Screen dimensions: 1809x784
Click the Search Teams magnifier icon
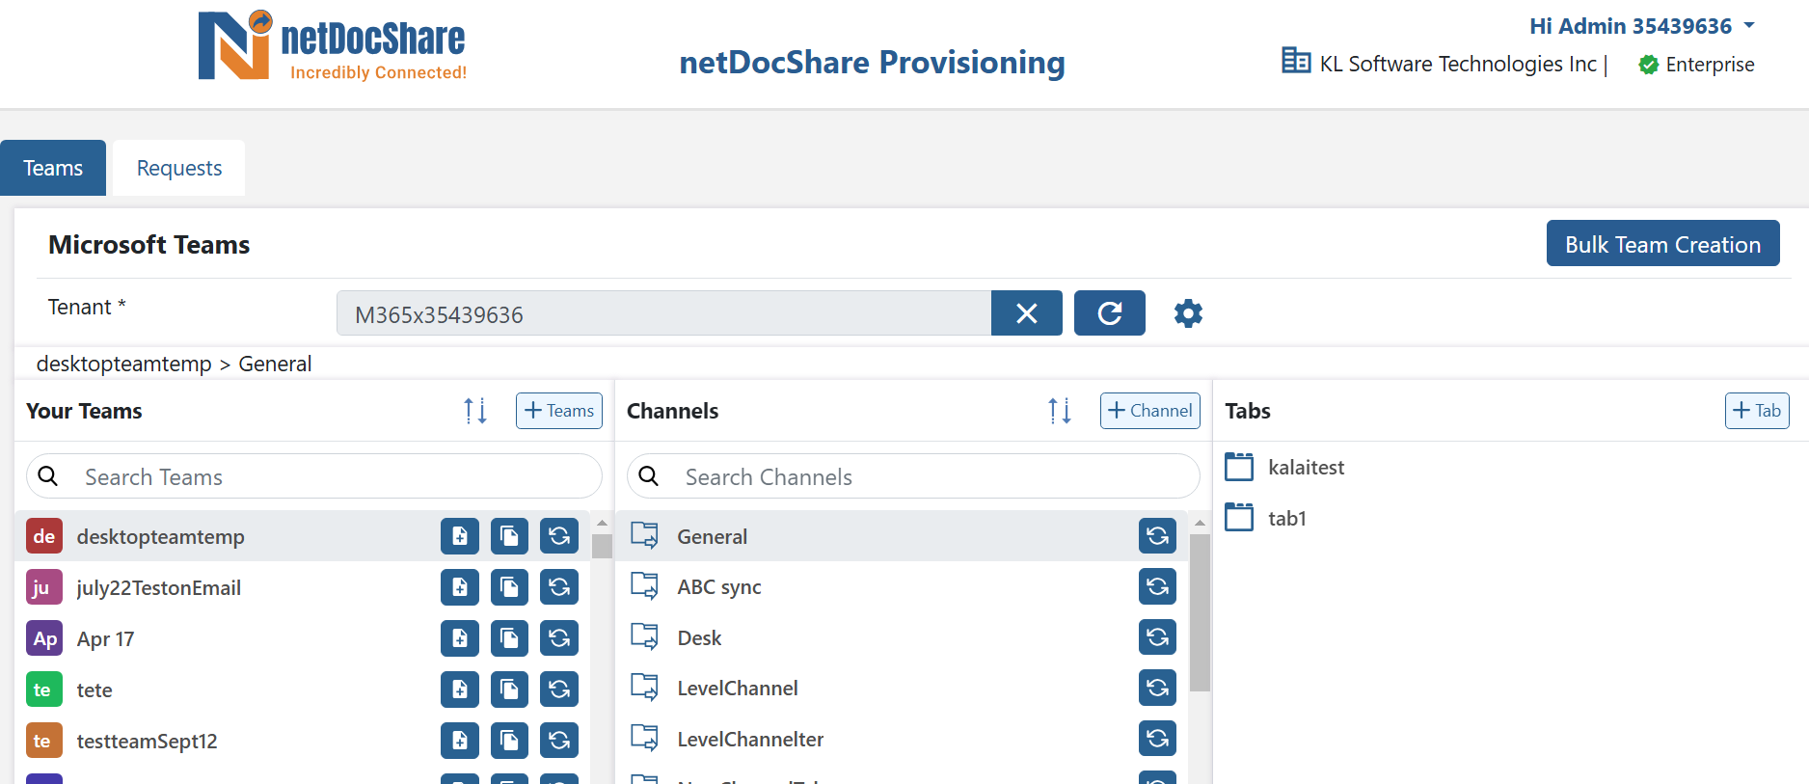point(48,476)
